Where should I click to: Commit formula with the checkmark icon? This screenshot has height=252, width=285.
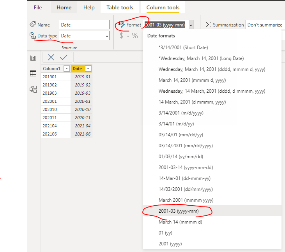point(64,57)
